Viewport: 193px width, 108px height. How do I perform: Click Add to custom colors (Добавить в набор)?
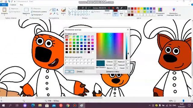click(x=112, y=71)
